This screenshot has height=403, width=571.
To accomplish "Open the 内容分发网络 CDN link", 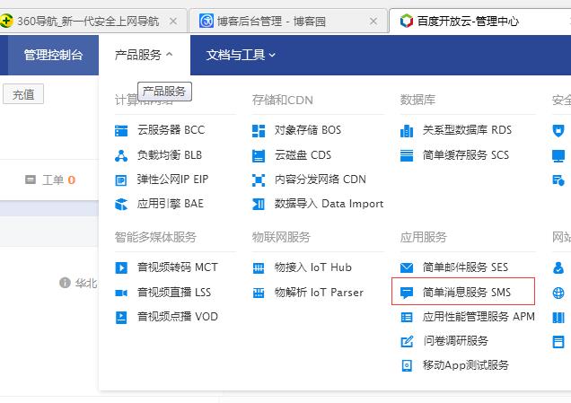I will [x=321, y=180].
